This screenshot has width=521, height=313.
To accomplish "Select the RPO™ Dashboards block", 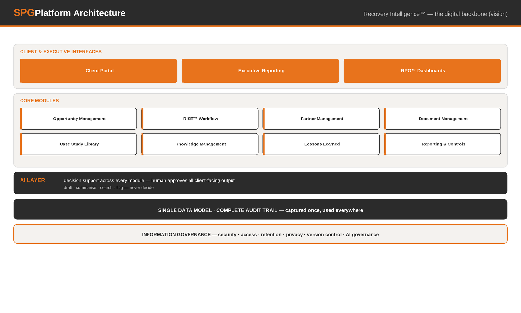I will 422,71.
